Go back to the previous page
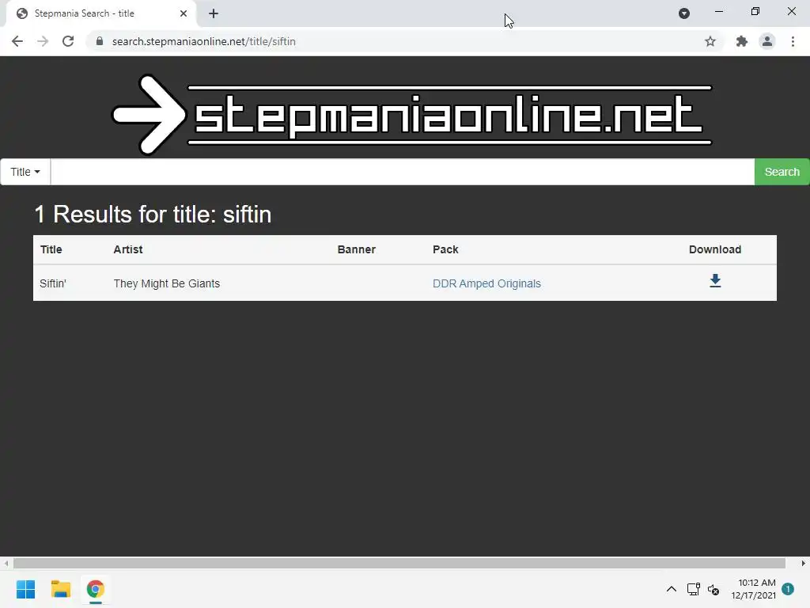Viewport: 810px width, 608px height. click(17, 41)
